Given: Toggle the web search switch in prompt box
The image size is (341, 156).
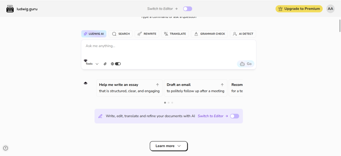Looking at the screenshot, I should point(118,64).
